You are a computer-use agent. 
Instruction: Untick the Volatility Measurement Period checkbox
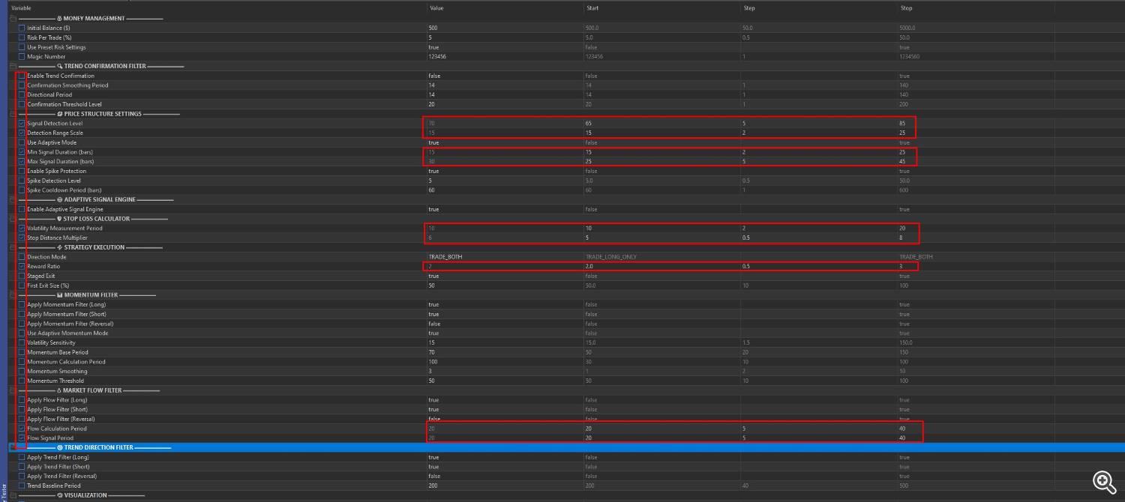pos(22,228)
